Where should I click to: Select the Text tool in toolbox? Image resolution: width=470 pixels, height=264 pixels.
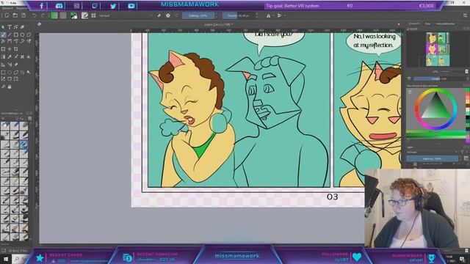click(x=10, y=27)
